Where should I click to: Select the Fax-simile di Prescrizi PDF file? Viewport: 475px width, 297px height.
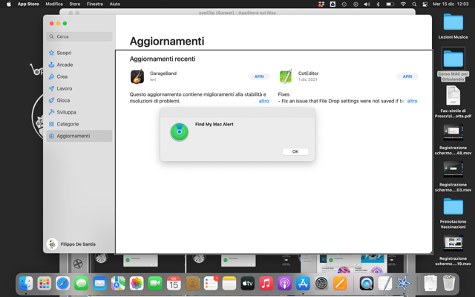pyautogui.click(x=453, y=102)
